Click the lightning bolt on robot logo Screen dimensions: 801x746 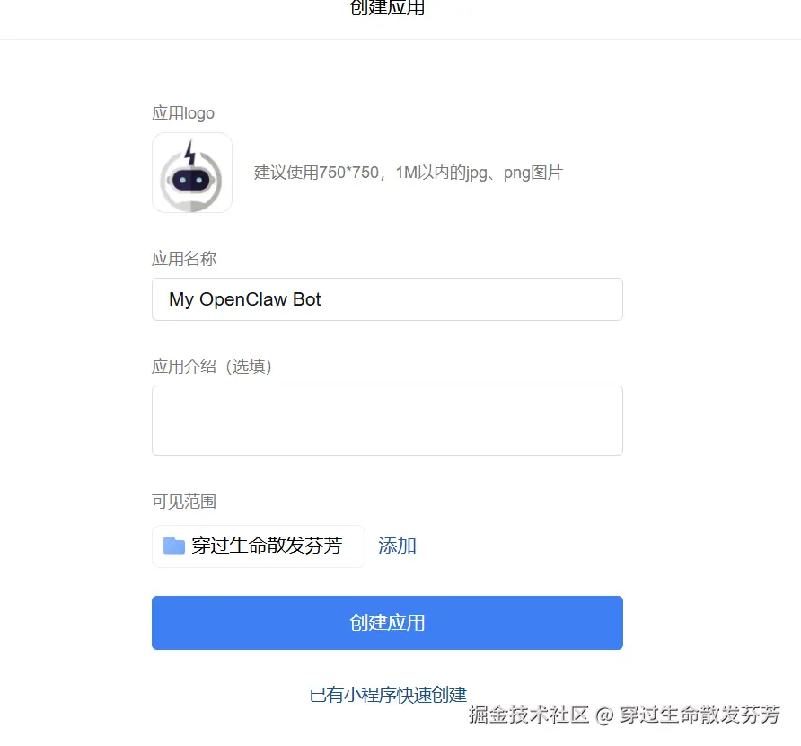[x=190, y=153]
